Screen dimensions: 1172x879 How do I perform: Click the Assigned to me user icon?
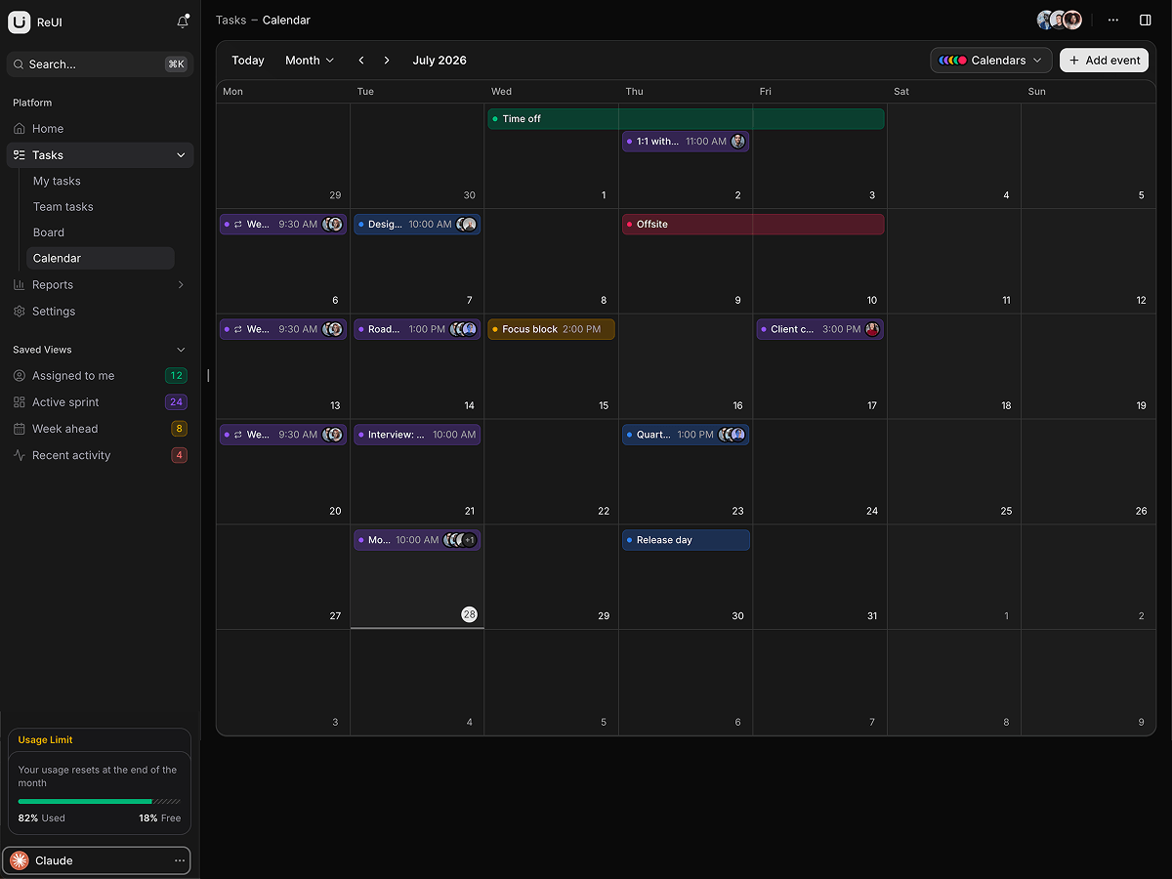(20, 376)
